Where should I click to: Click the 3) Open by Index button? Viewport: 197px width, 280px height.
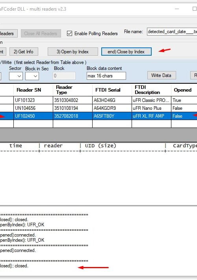pos(72,52)
